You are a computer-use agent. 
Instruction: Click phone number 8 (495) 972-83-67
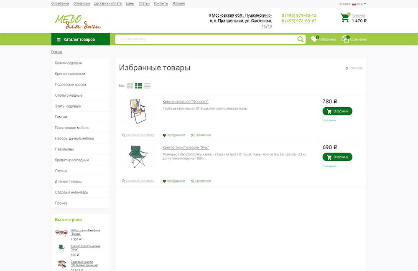point(299,21)
